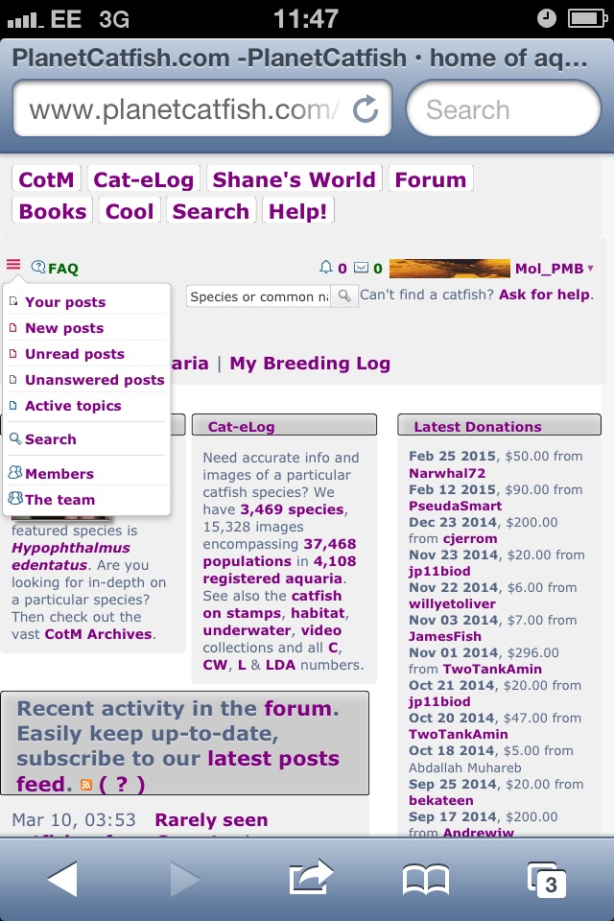The width and height of the screenshot is (614, 921).
Task: Open the LDA numbers link
Action: (280, 665)
